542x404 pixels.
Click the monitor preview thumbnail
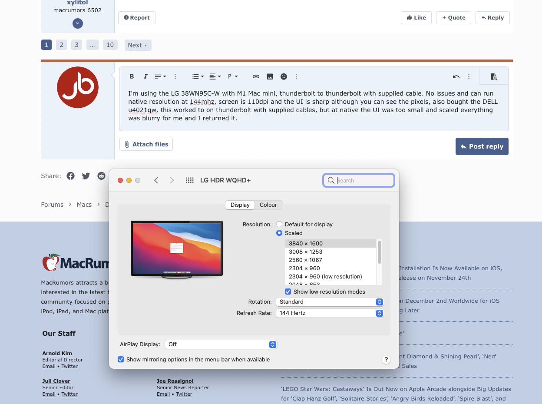pyautogui.click(x=177, y=249)
